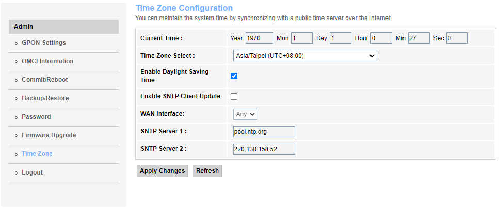Navigate to Firmware Upgrade
The image size is (500, 208).
tap(49, 135)
